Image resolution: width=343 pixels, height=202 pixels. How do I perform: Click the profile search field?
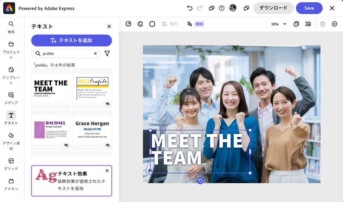[x=65, y=53]
